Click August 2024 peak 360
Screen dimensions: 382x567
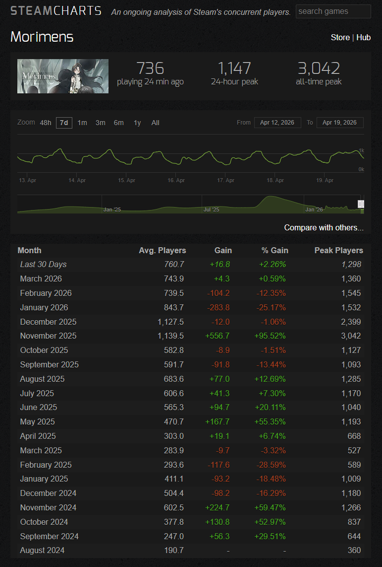(354, 550)
